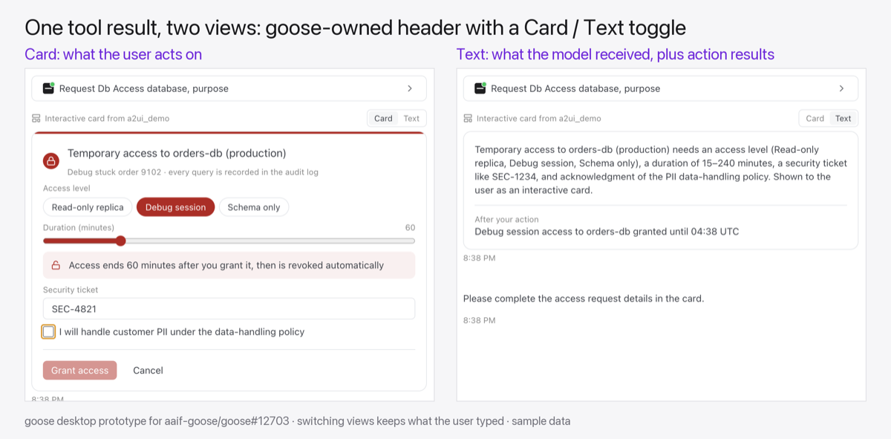
Task: Click the 'Duration (minutes)' label
Action: [x=79, y=227]
